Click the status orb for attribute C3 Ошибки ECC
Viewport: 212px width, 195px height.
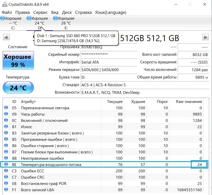(x=6, y=171)
